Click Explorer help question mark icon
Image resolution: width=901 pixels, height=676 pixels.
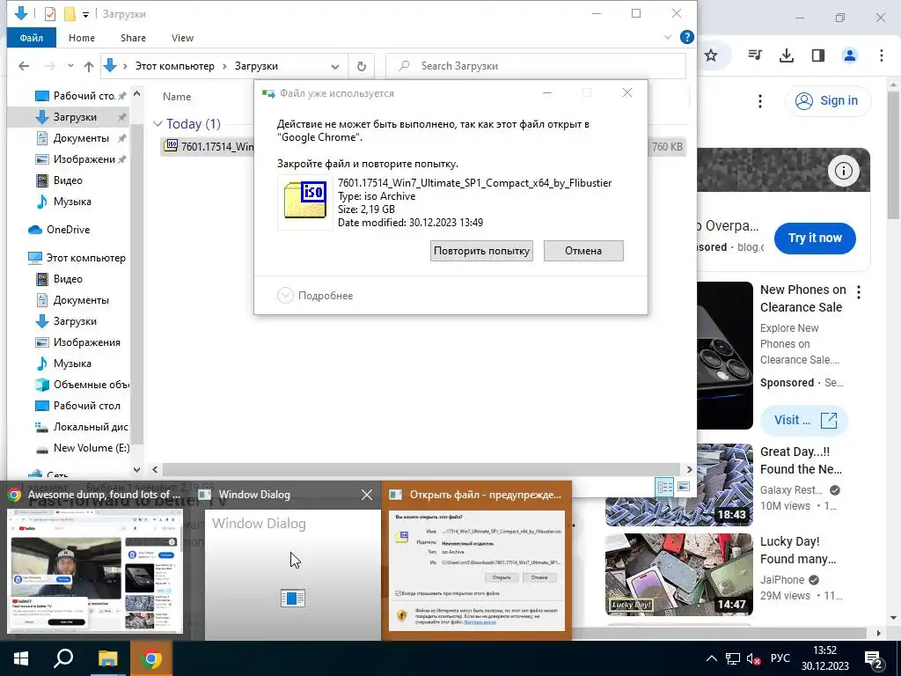686,37
